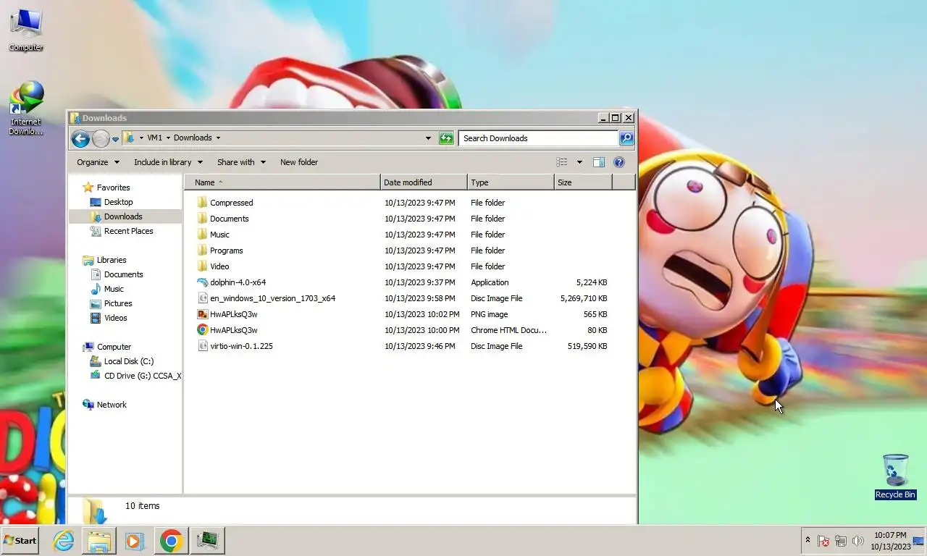The image size is (927, 556).
Task: Open the Share with menu
Action: pos(241,162)
